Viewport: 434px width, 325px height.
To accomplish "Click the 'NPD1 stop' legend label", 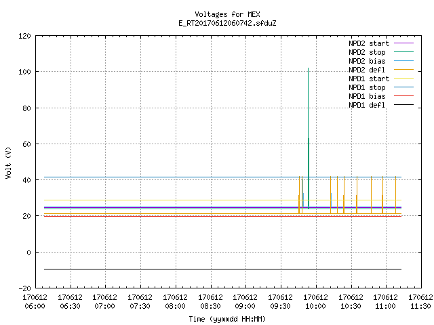I will click(367, 87).
